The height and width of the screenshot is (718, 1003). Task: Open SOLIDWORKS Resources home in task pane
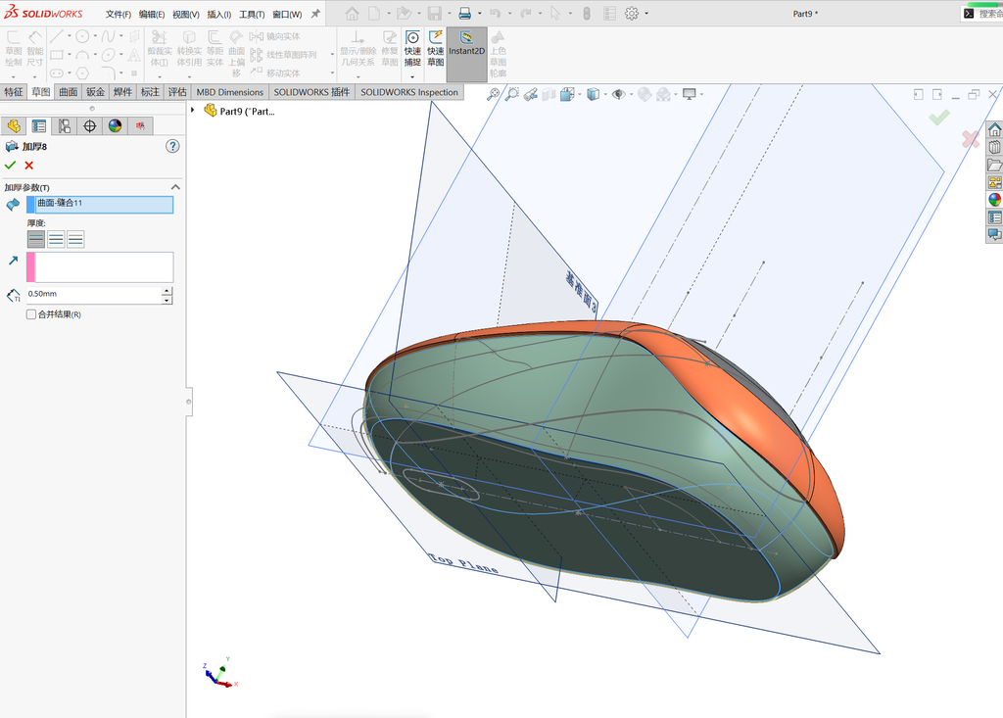[995, 130]
